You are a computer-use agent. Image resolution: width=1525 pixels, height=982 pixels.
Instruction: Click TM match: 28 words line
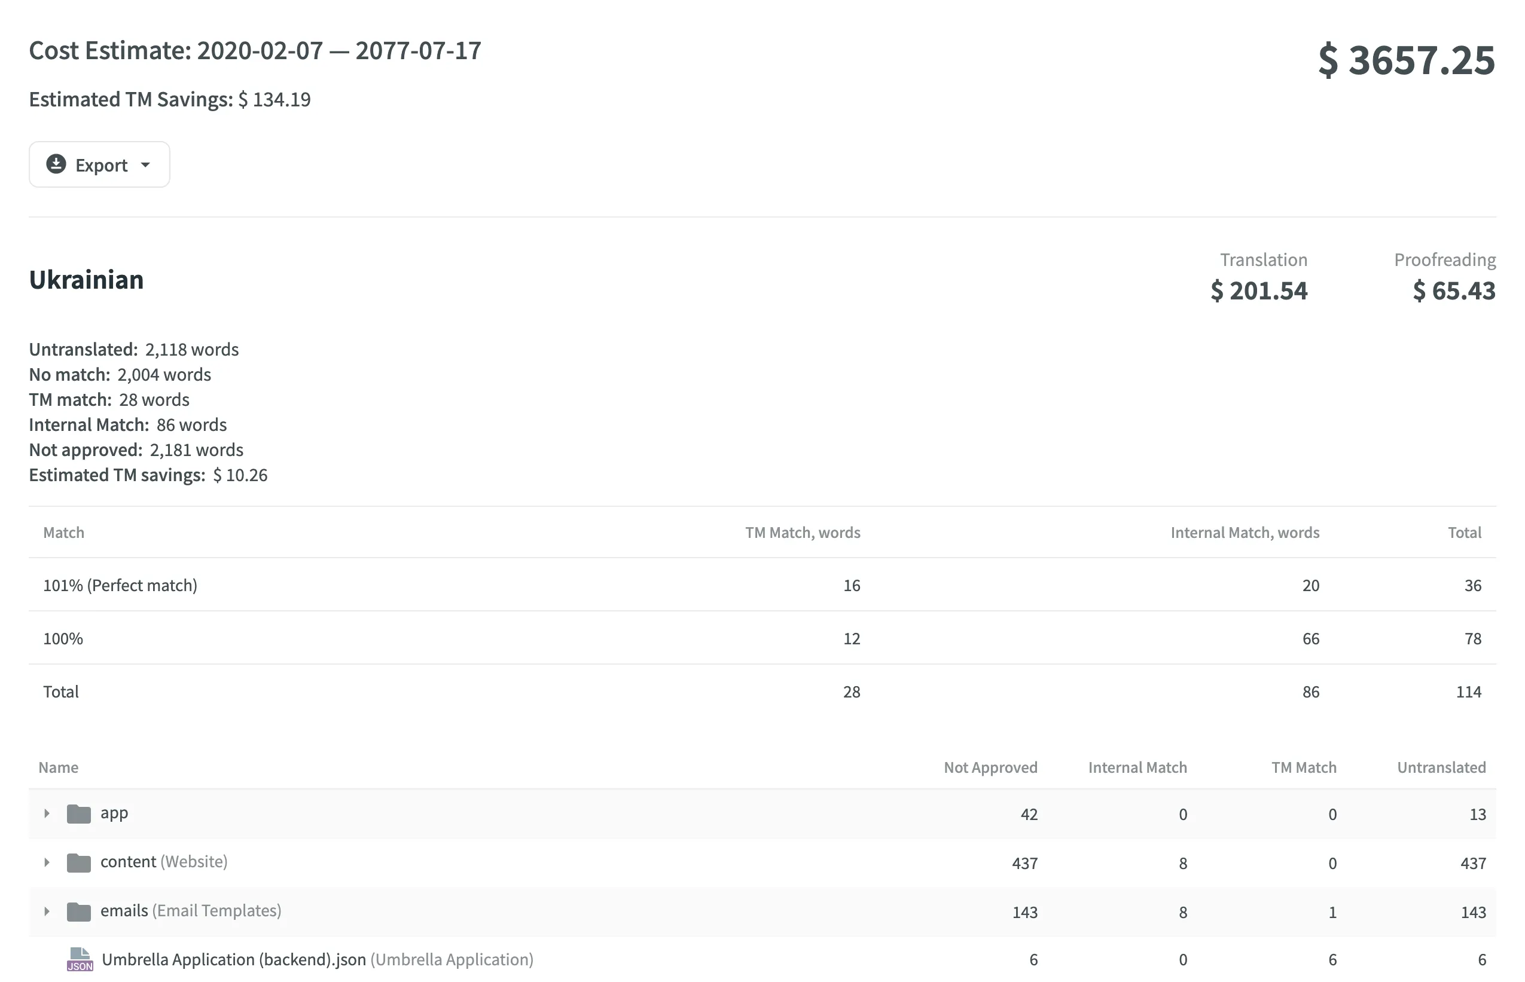[109, 400]
